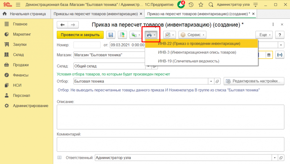Click the Описание text area
Viewport: 290px width, 164px height.
click(170, 117)
